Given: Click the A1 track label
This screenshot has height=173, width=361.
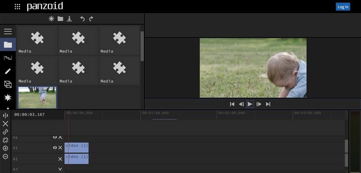Looking at the screenshot, I should click(x=15, y=159).
